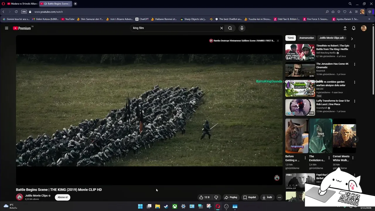This screenshot has width=375, height=211.
Task: Click the İndir download button
Action: pos(267,197)
